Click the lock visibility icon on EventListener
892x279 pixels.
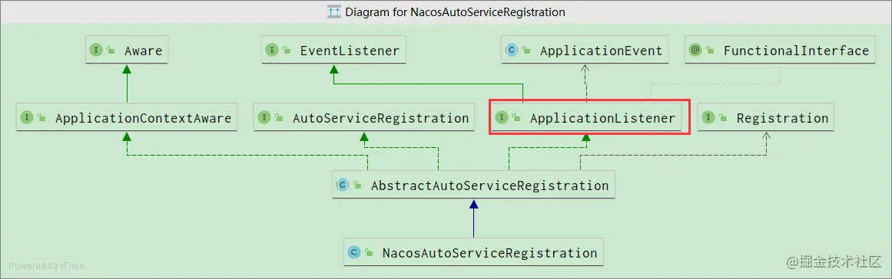pyautogui.click(x=287, y=51)
